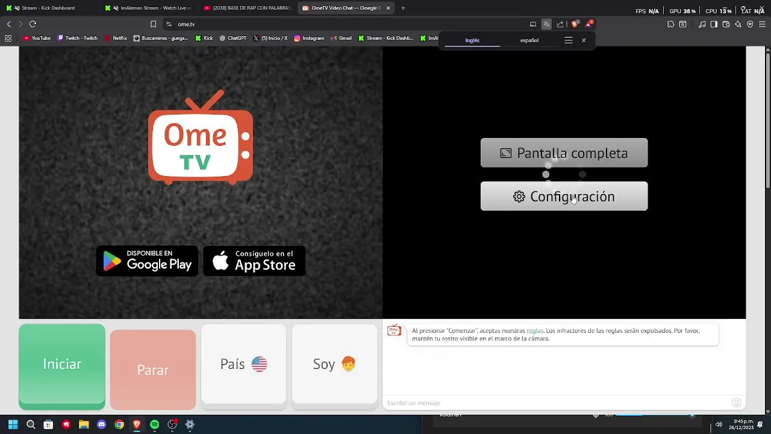This screenshot has height=434, width=771.
Task: Toggle the browser sidebar panel
Action: [714, 24]
